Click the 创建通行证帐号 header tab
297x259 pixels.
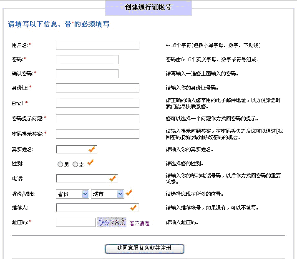pos(148,8)
